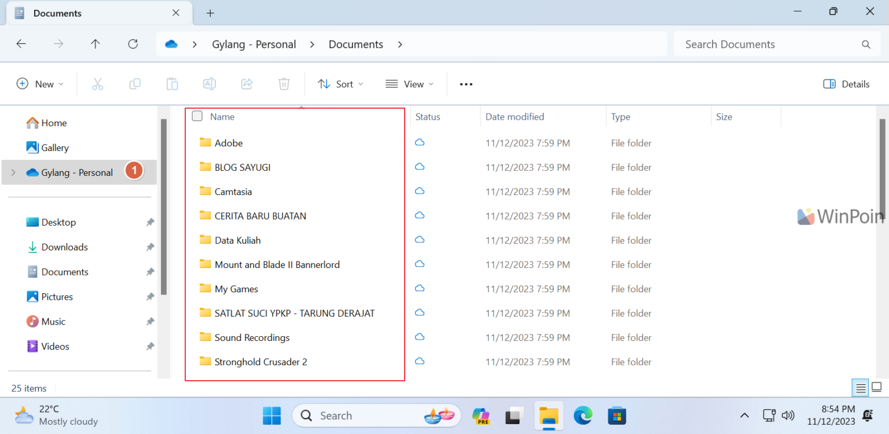The image size is (889, 434).
Task: Click the Paste icon
Action: point(172,83)
